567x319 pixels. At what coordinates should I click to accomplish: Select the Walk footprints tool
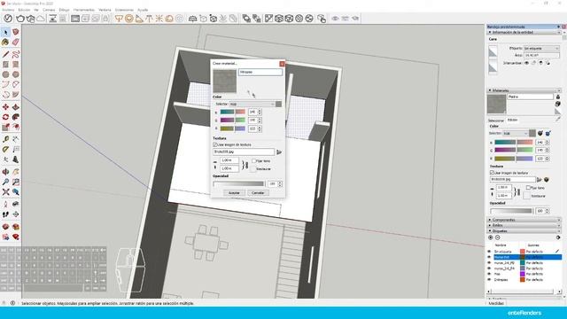click(x=5, y=214)
